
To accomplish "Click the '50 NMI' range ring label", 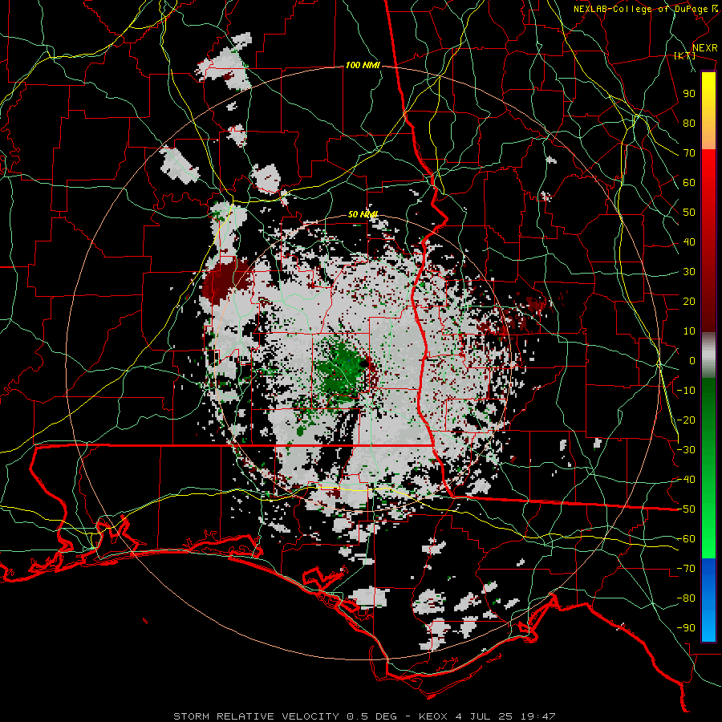I will pos(363,214).
